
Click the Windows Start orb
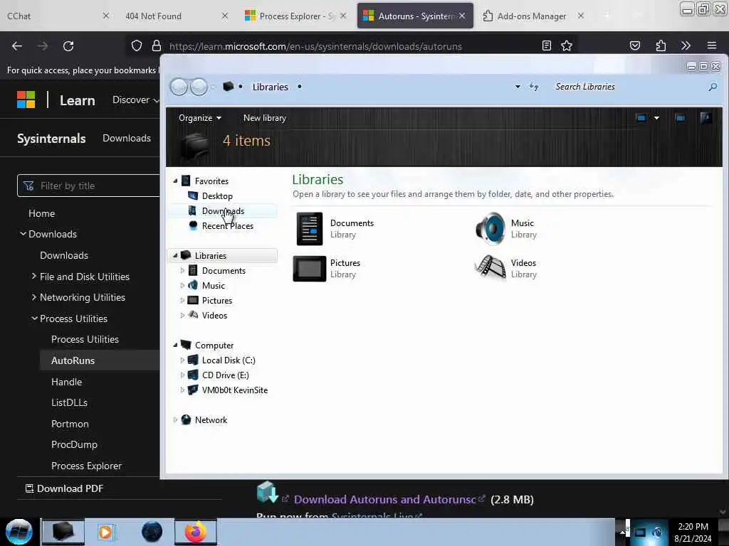19,532
